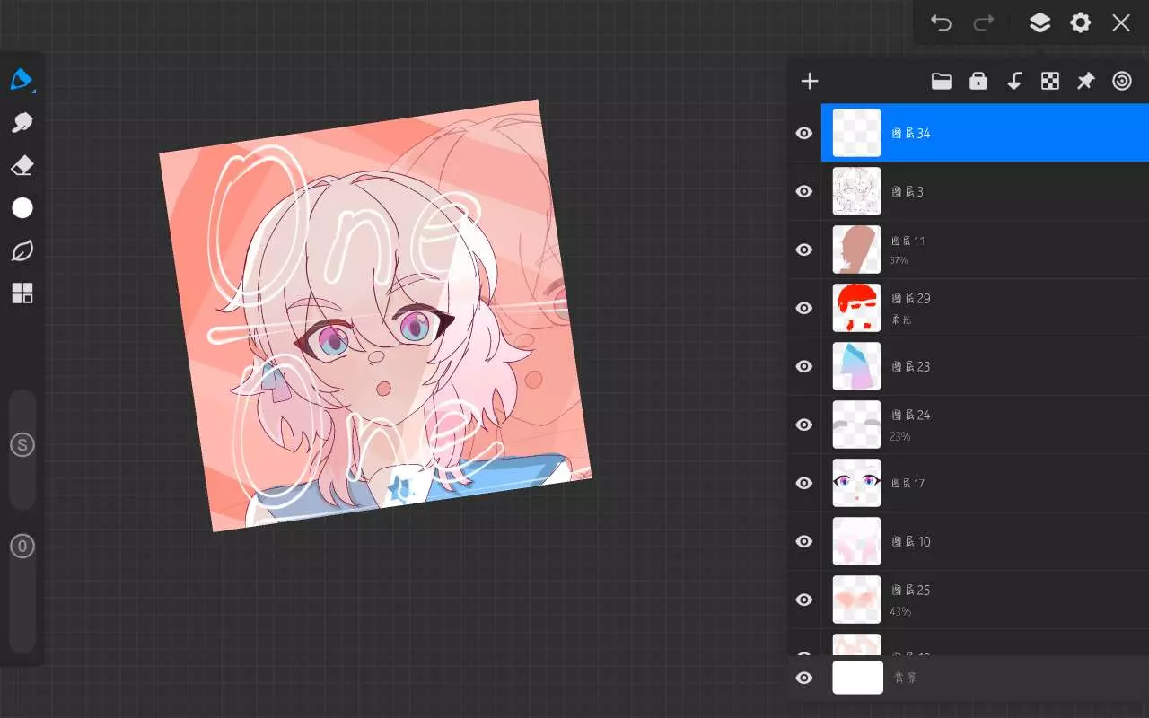1149x718 pixels.
Task: Toggle visibility of layer 图层 29
Action: [804, 308]
